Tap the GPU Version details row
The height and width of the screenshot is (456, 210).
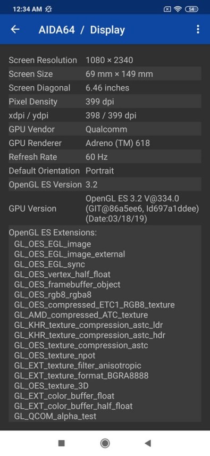105,209
